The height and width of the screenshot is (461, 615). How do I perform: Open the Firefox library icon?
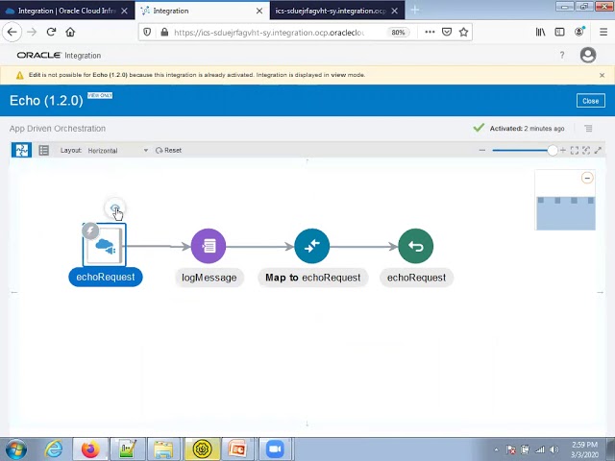pos(540,32)
